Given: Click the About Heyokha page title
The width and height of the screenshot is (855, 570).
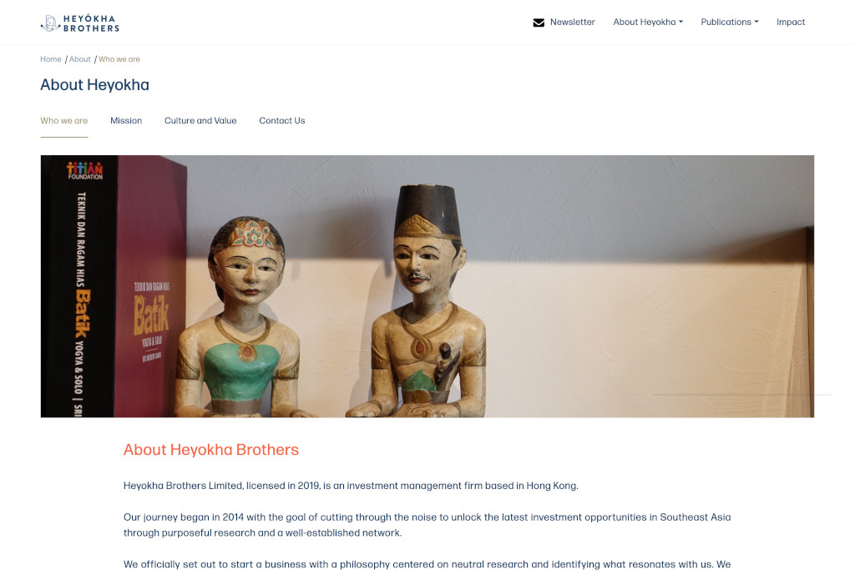Looking at the screenshot, I should [x=95, y=85].
